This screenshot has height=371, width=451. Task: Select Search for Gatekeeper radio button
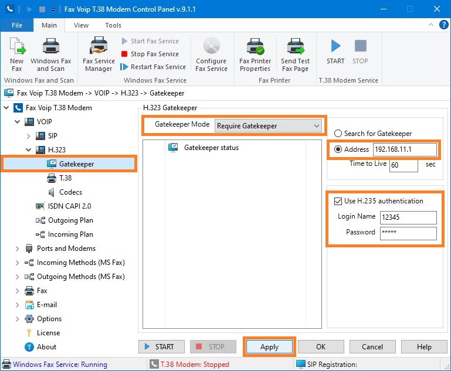click(x=338, y=134)
